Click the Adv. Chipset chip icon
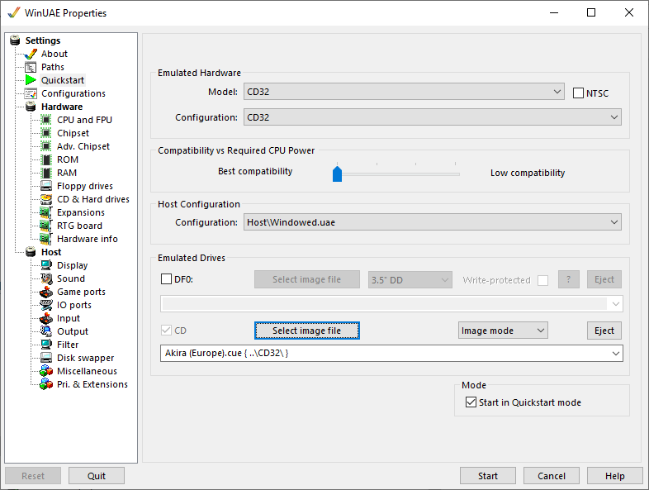649x490 pixels. click(46, 146)
